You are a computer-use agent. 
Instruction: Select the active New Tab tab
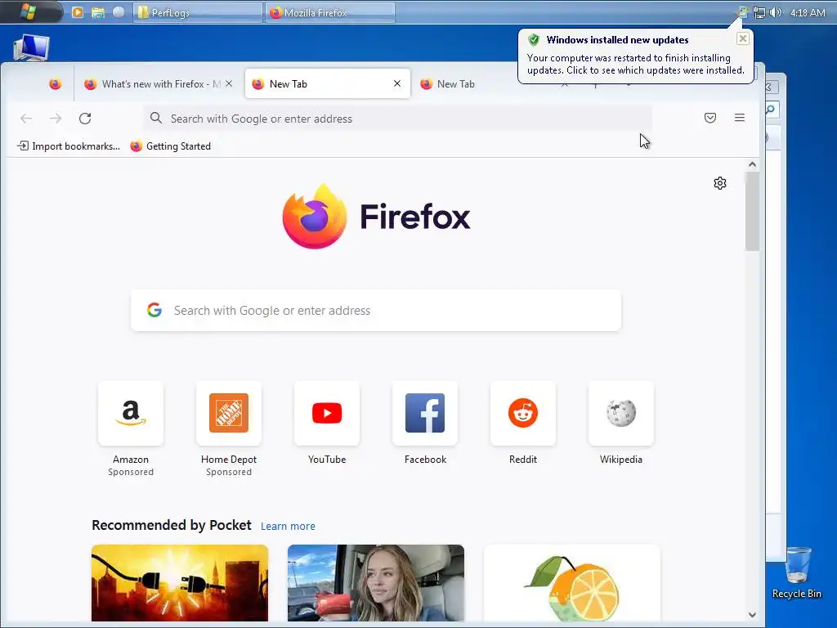327,84
